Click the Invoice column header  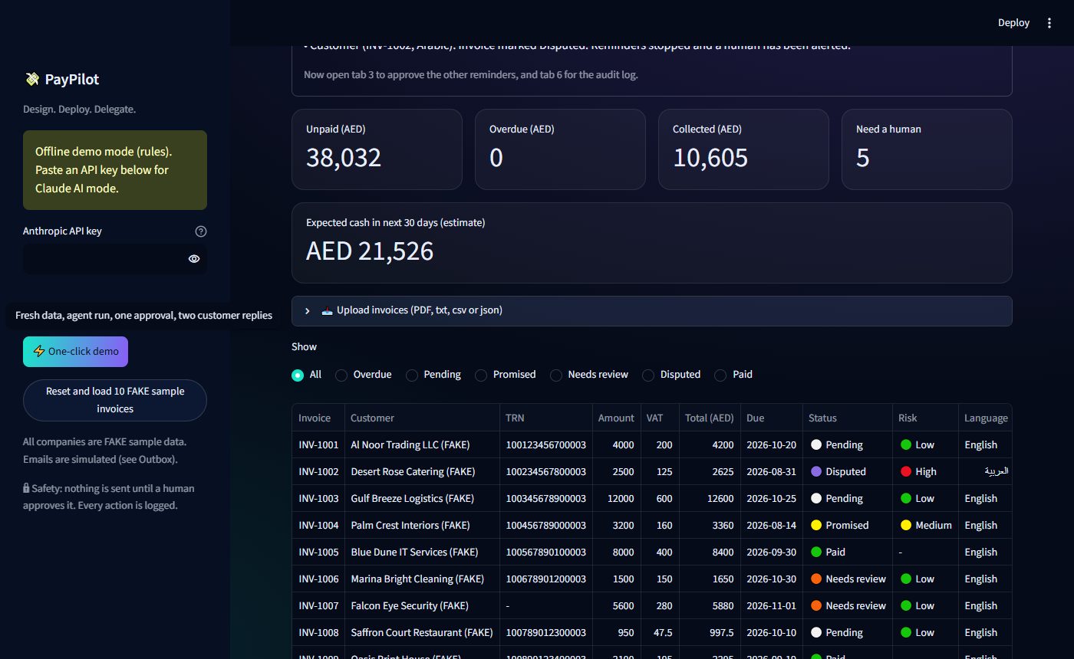pyautogui.click(x=318, y=418)
